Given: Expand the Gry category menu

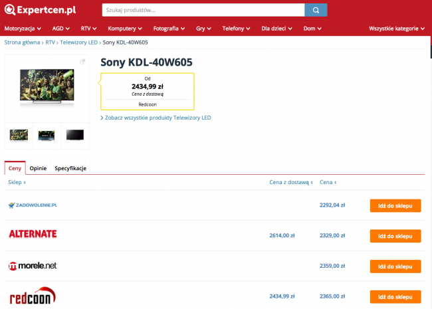Looking at the screenshot, I should point(203,29).
